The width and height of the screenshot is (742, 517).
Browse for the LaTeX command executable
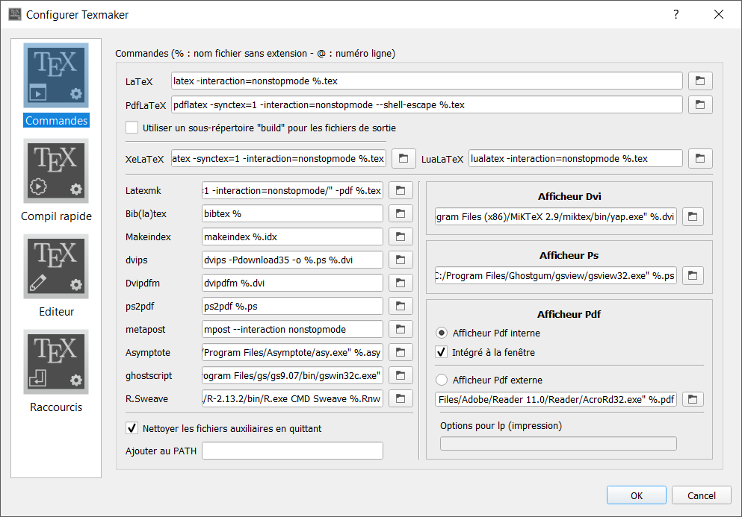pos(700,81)
